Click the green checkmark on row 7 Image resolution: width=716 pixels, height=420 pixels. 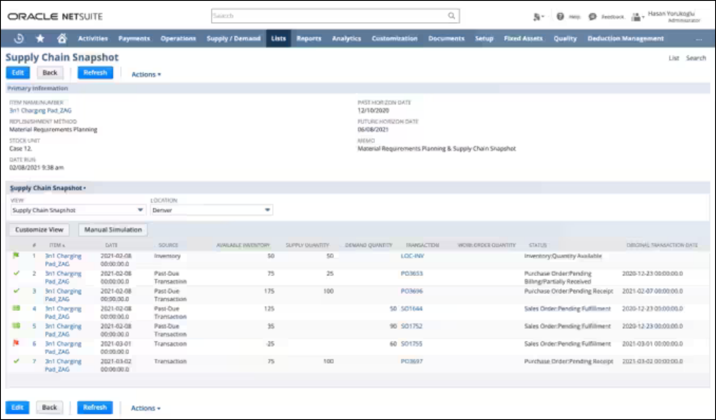pyautogui.click(x=16, y=361)
